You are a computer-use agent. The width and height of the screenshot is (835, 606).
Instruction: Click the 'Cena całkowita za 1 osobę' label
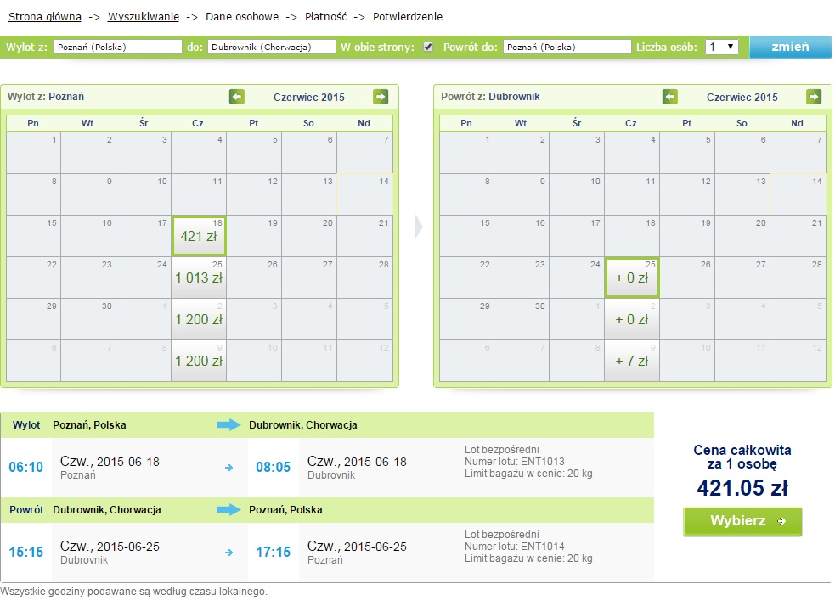pyautogui.click(x=742, y=457)
